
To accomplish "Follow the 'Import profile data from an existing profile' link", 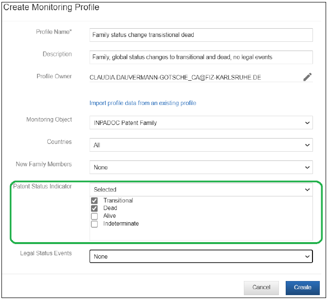I will pyautogui.click(x=143, y=103).
